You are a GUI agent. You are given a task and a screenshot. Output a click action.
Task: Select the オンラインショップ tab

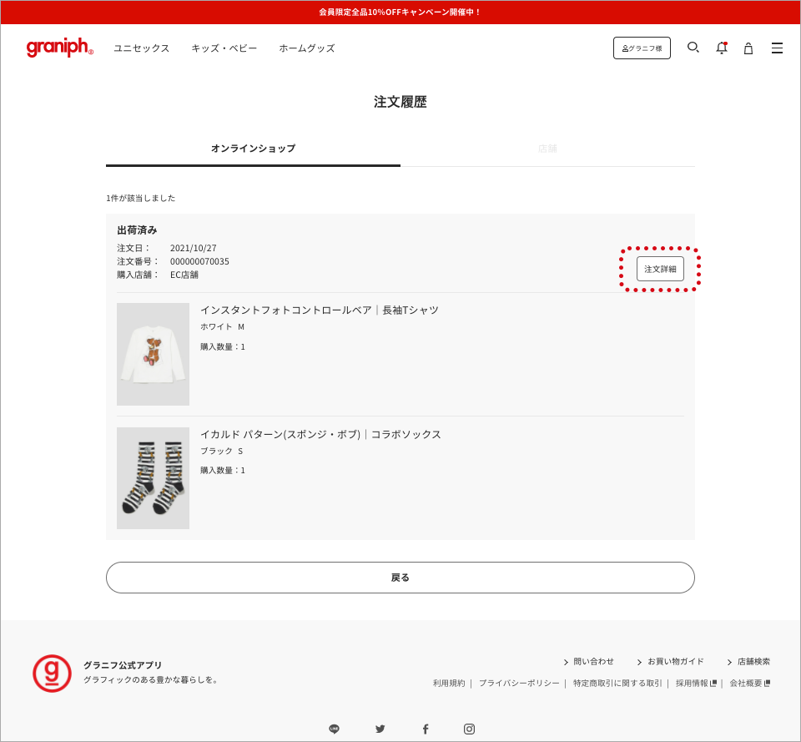point(254,149)
